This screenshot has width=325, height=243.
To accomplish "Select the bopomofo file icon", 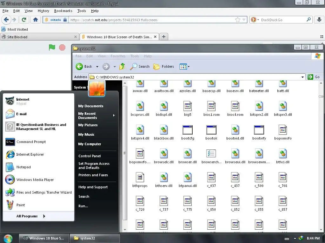I will tap(283, 130).
